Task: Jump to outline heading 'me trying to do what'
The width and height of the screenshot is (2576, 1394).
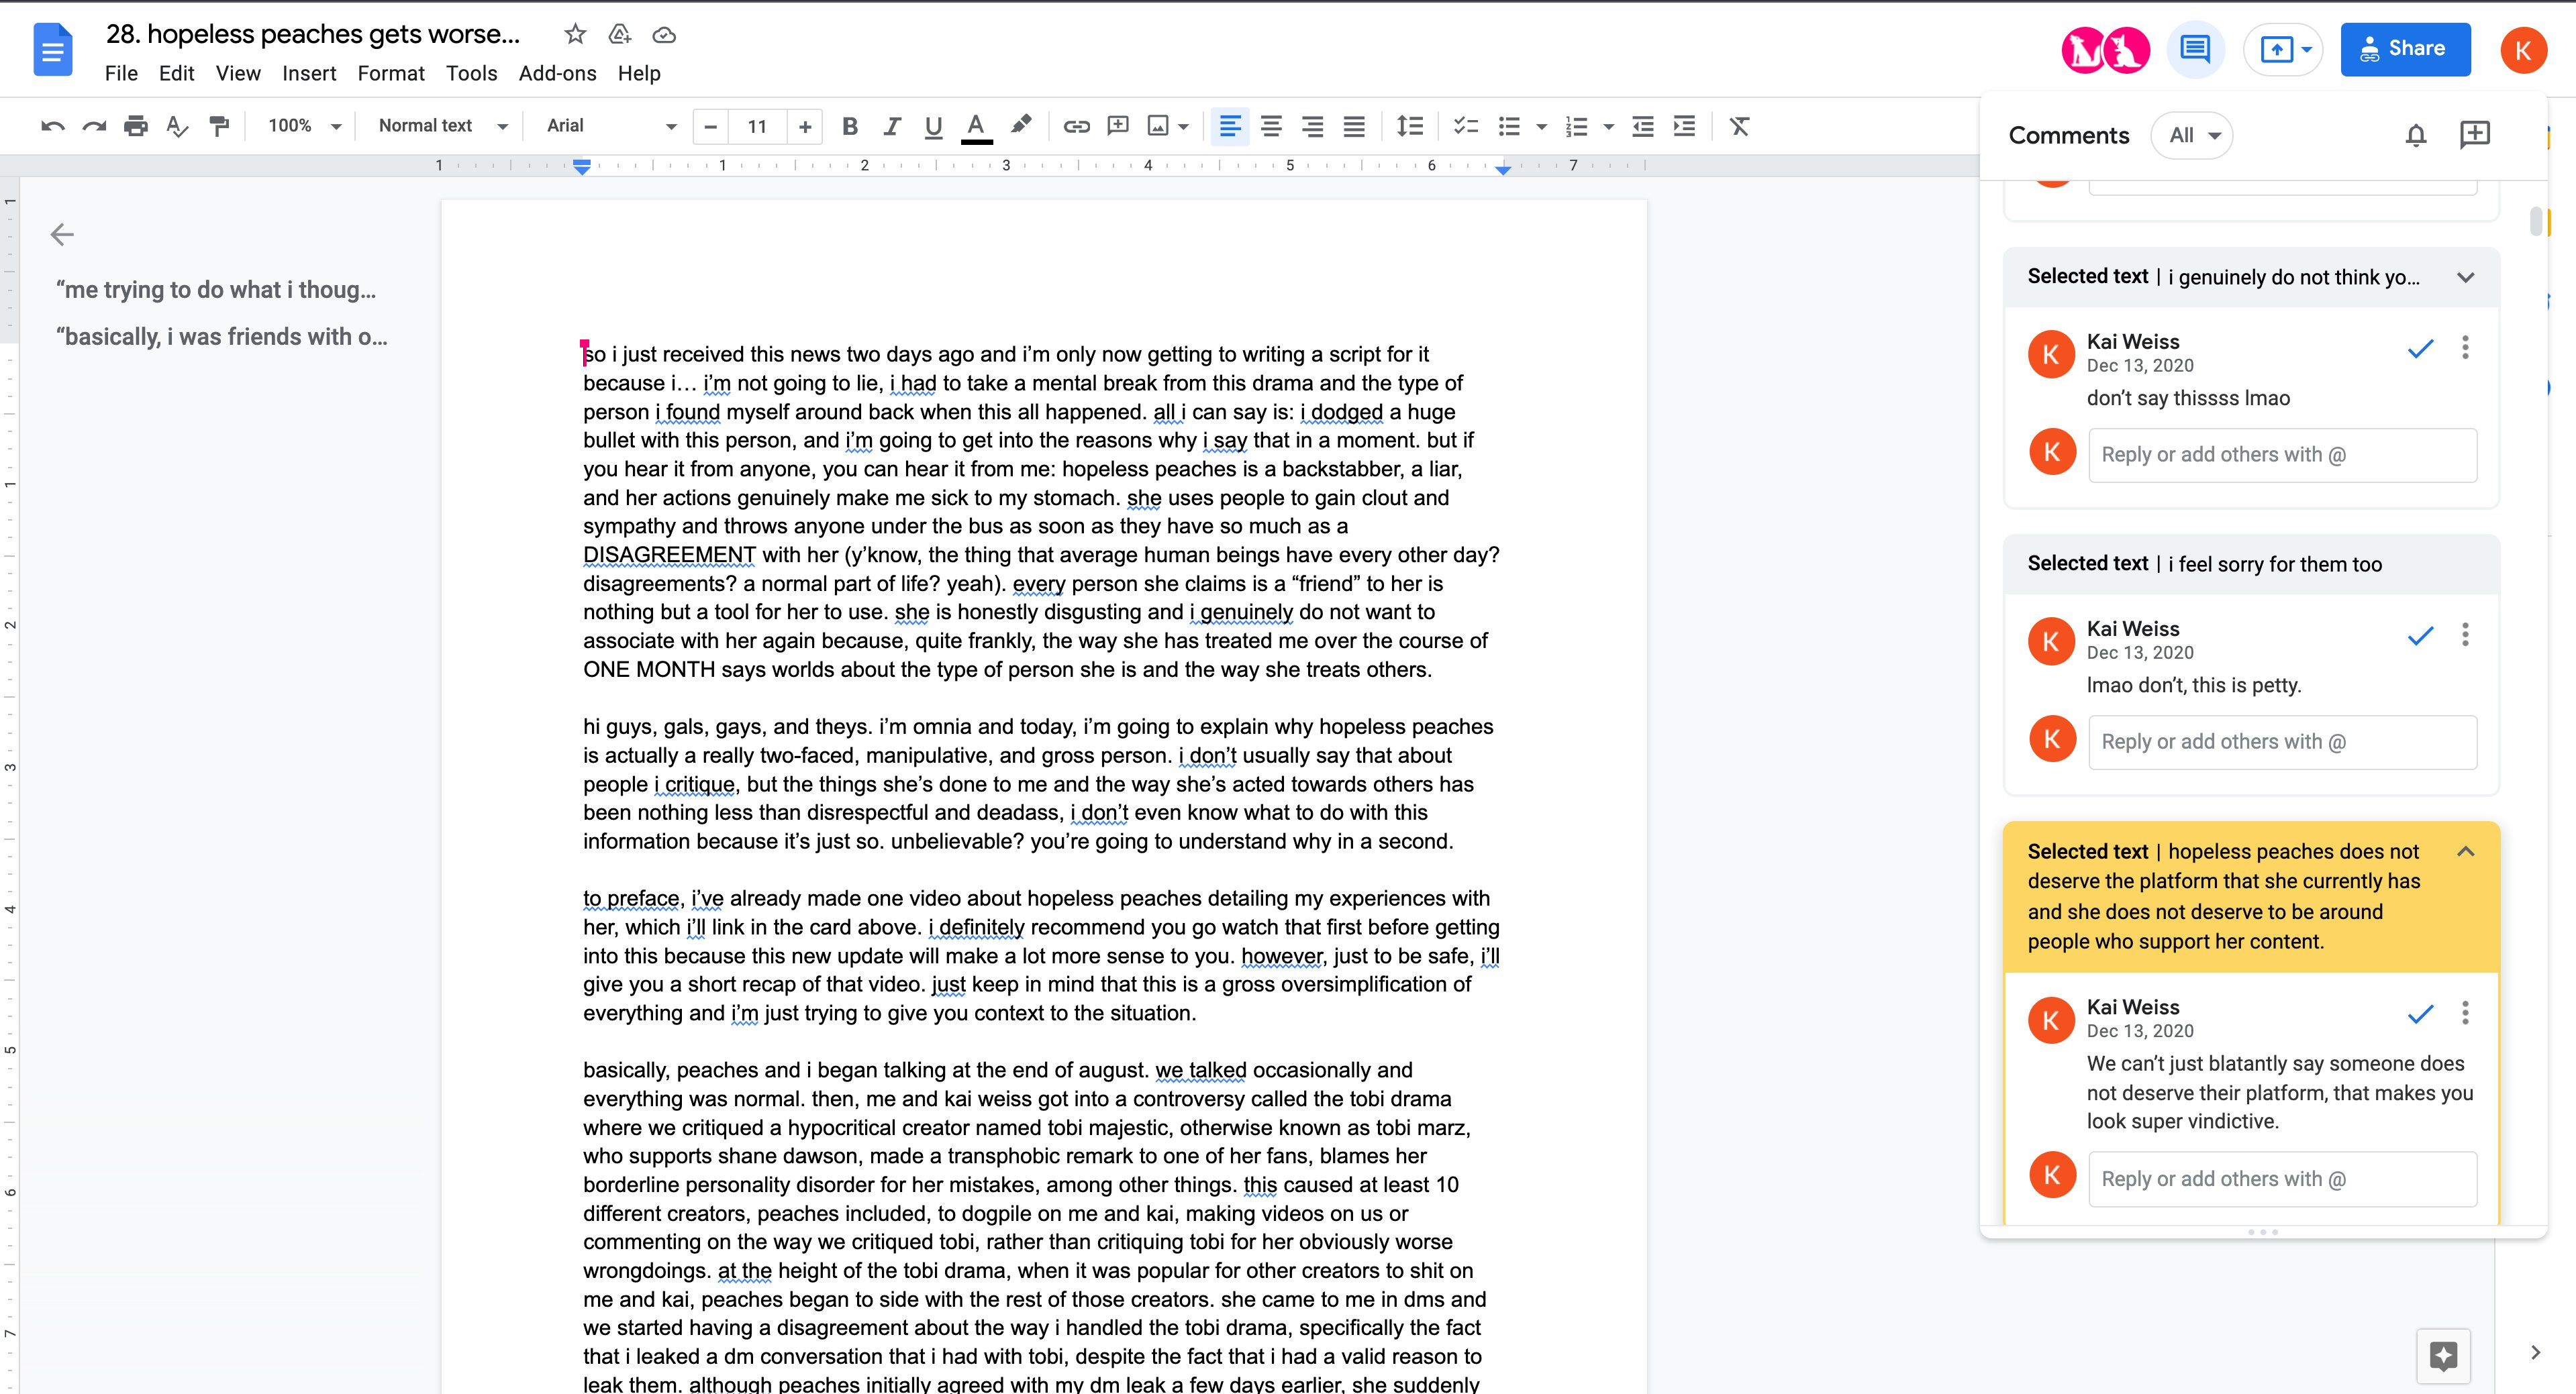Action: tap(216, 290)
